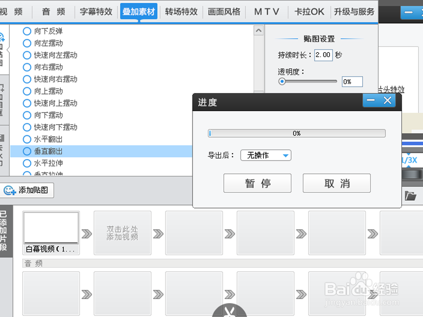The width and height of the screenshot is (423, 317).
Task: Select 向下反弹 effect radio
Action: tap(27, 31)
